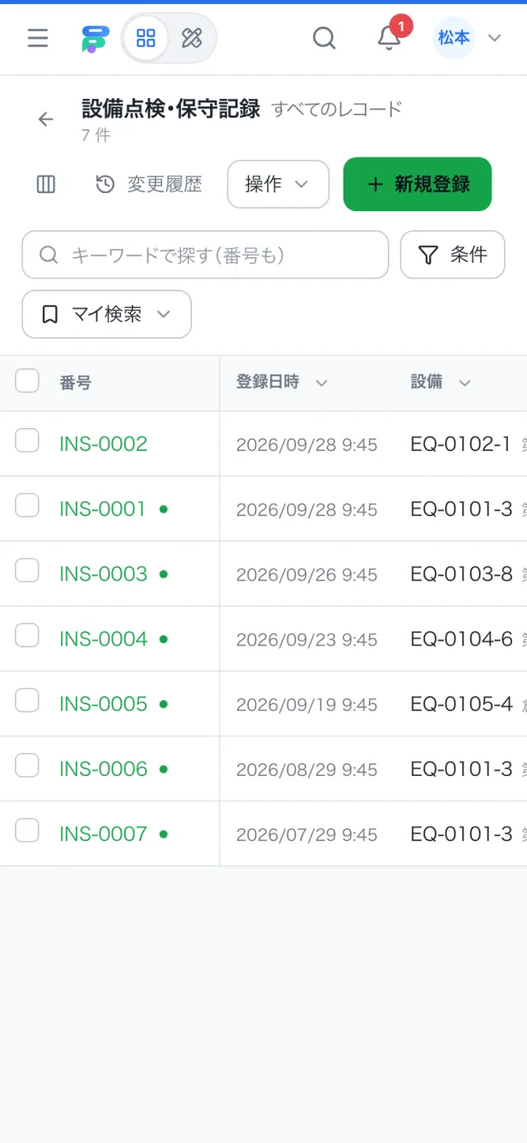Screen dimensions: 527x1143
Task: Open record link INS-0003
Action: [x=103, y=574]
